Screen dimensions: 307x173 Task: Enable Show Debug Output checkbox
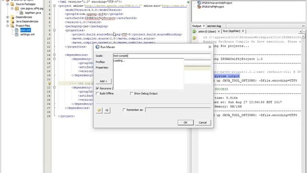(x=131, y=94)
